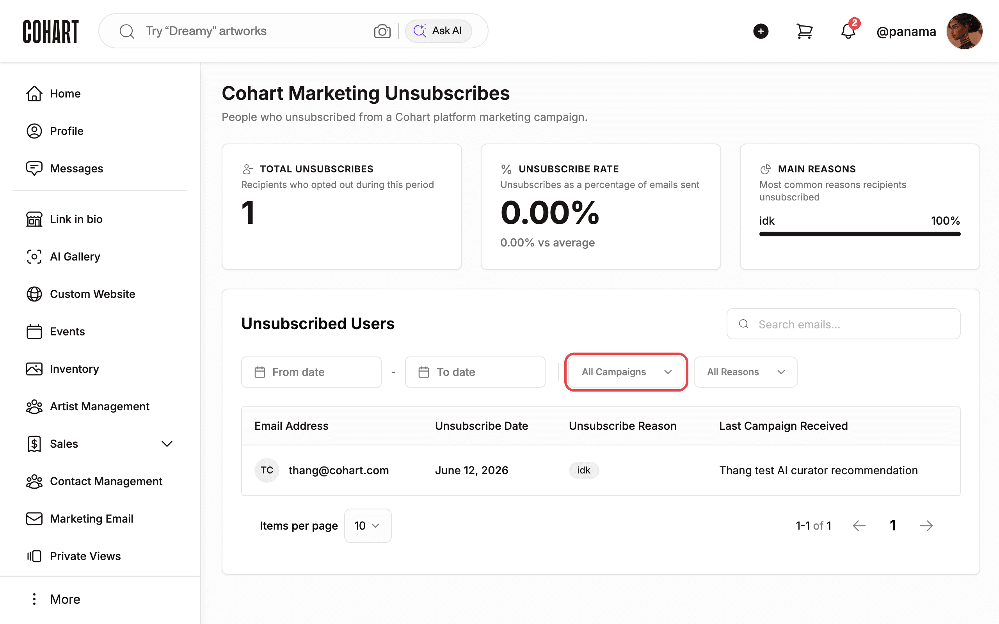This screenshot has width=999, height=624.
Task: Click the thang@cohart.com email
Action: 338,470
